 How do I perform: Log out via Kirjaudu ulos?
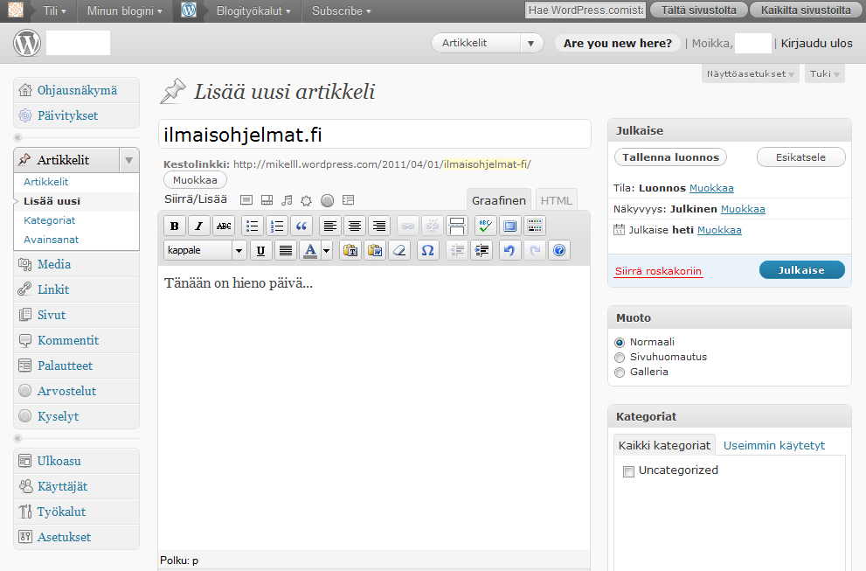(x=816, y=43)
